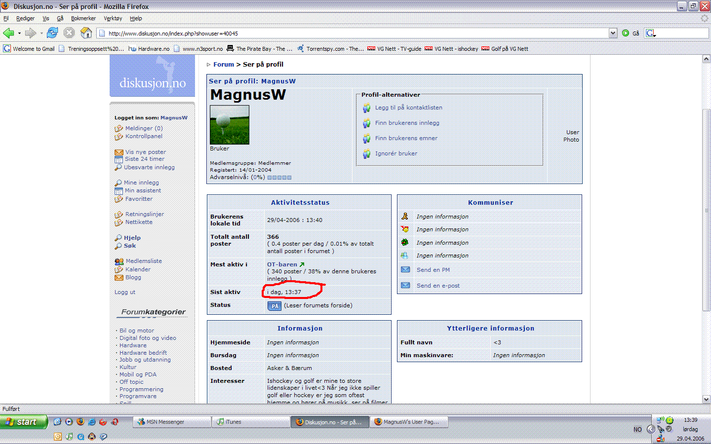Screen dimensions: 711x444
Task: Open the OT-baren forum link
Action: click(x=282, y=264)
